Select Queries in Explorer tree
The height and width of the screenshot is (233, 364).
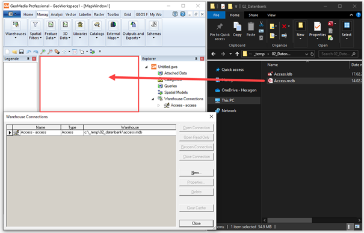pyautogui.click(x=171, y=86)
